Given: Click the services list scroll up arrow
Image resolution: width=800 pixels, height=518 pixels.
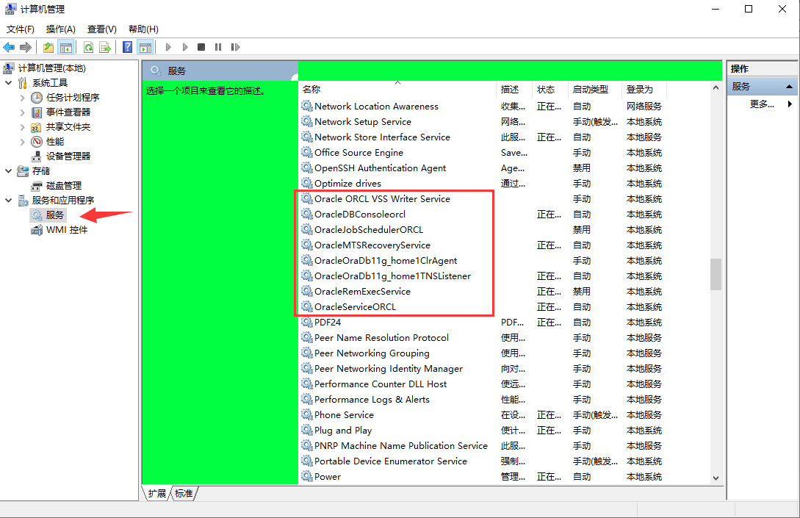Looking at the screenshot, I should click(716, 87).
